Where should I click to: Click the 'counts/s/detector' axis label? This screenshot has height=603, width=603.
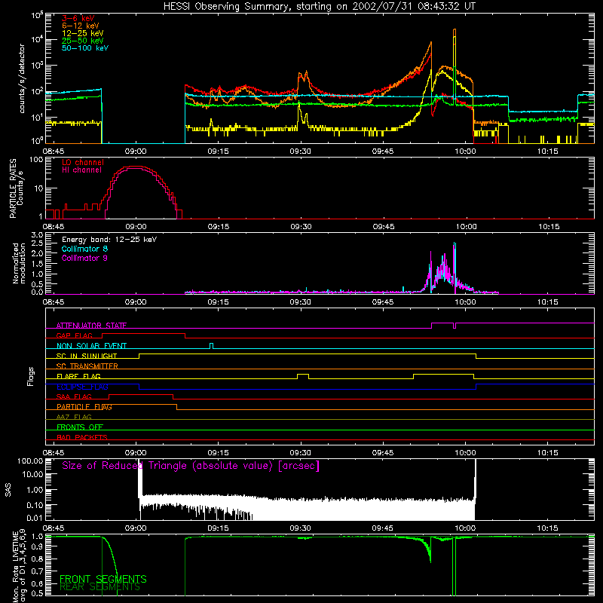pos(22,78)
